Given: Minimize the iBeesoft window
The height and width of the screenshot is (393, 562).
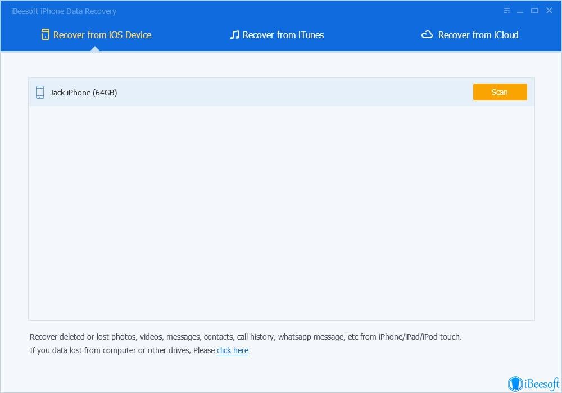Looking at the screenshot, I should (520, 11).
